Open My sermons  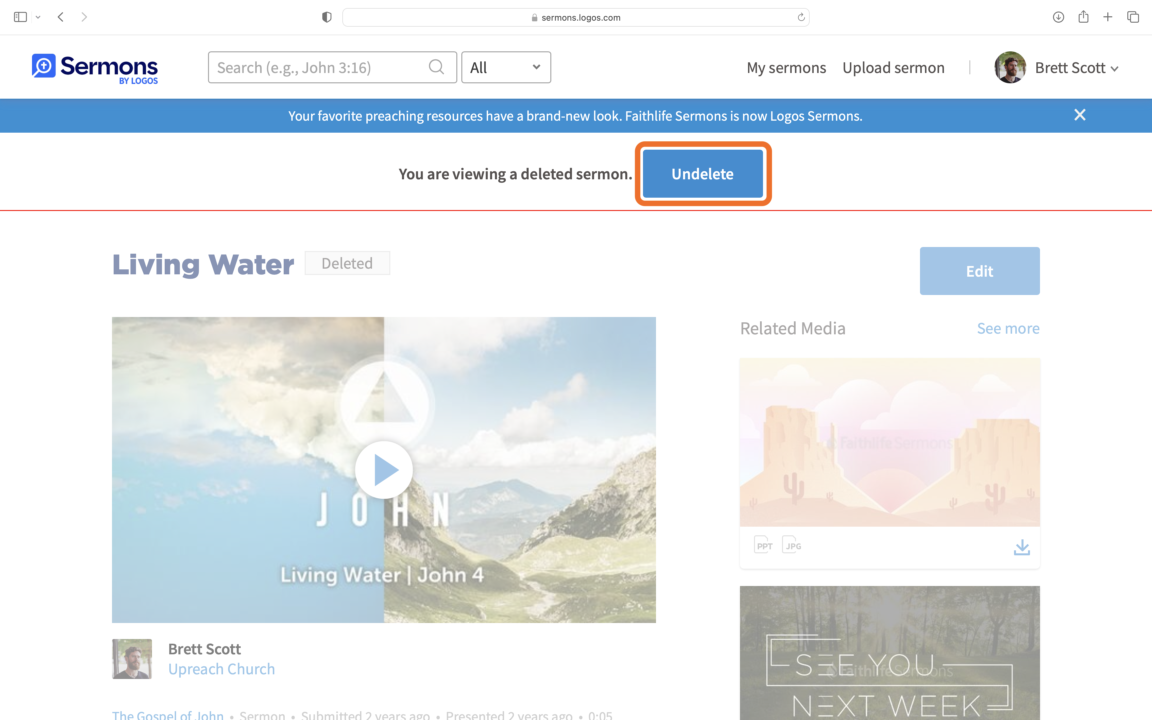786,68
